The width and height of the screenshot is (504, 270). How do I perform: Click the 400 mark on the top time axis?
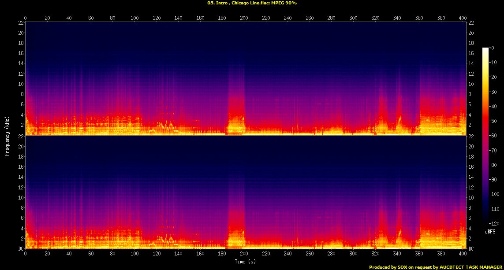point(463,18)
